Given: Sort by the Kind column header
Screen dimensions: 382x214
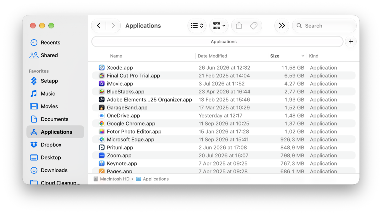Looking at the screenshot, I should click(x=314, y=56).
